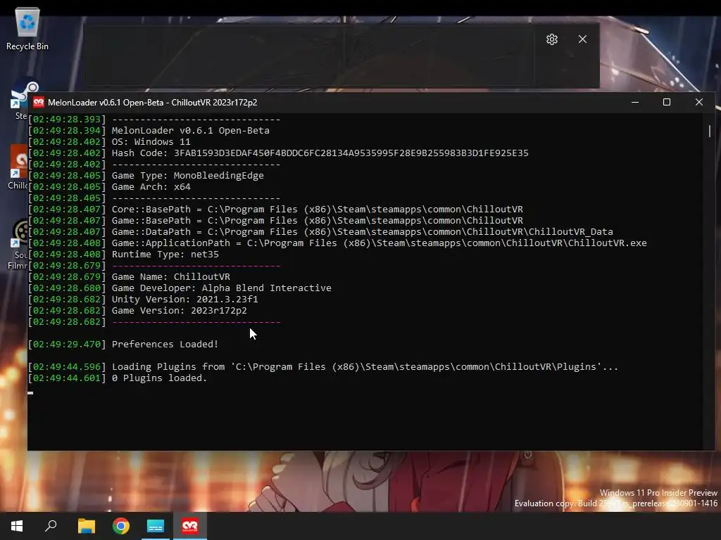Click 'Runtime Type: net35' text

pos(165,255)
